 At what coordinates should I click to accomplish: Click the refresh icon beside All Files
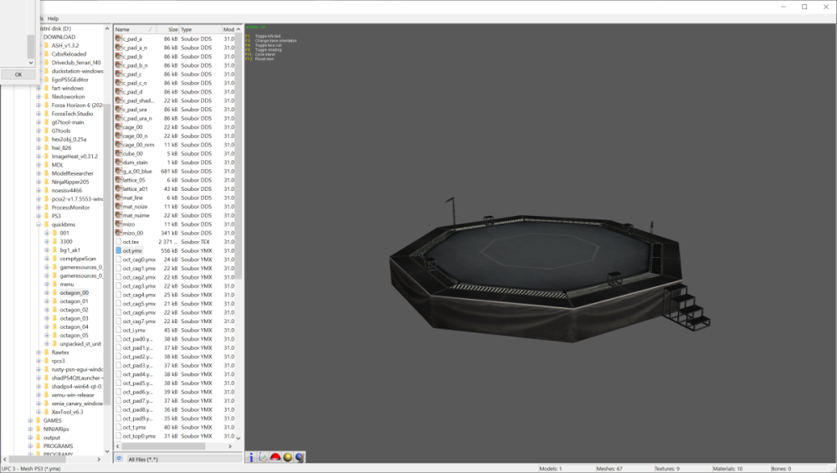point(119,459)
